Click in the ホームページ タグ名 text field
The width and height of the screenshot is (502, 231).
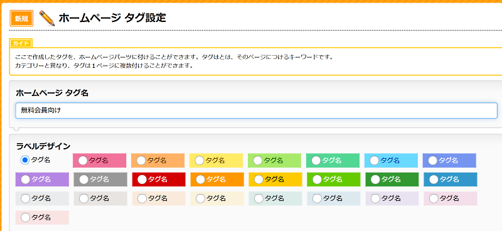[x=257, y=110]
